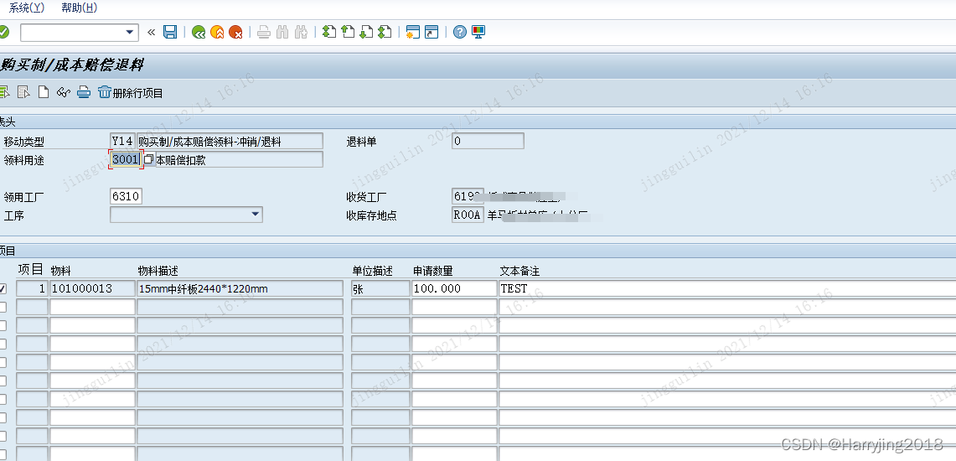Open the Help question mark icon
This screenshot has width=956, height=461.
click(x=460, y=33)
